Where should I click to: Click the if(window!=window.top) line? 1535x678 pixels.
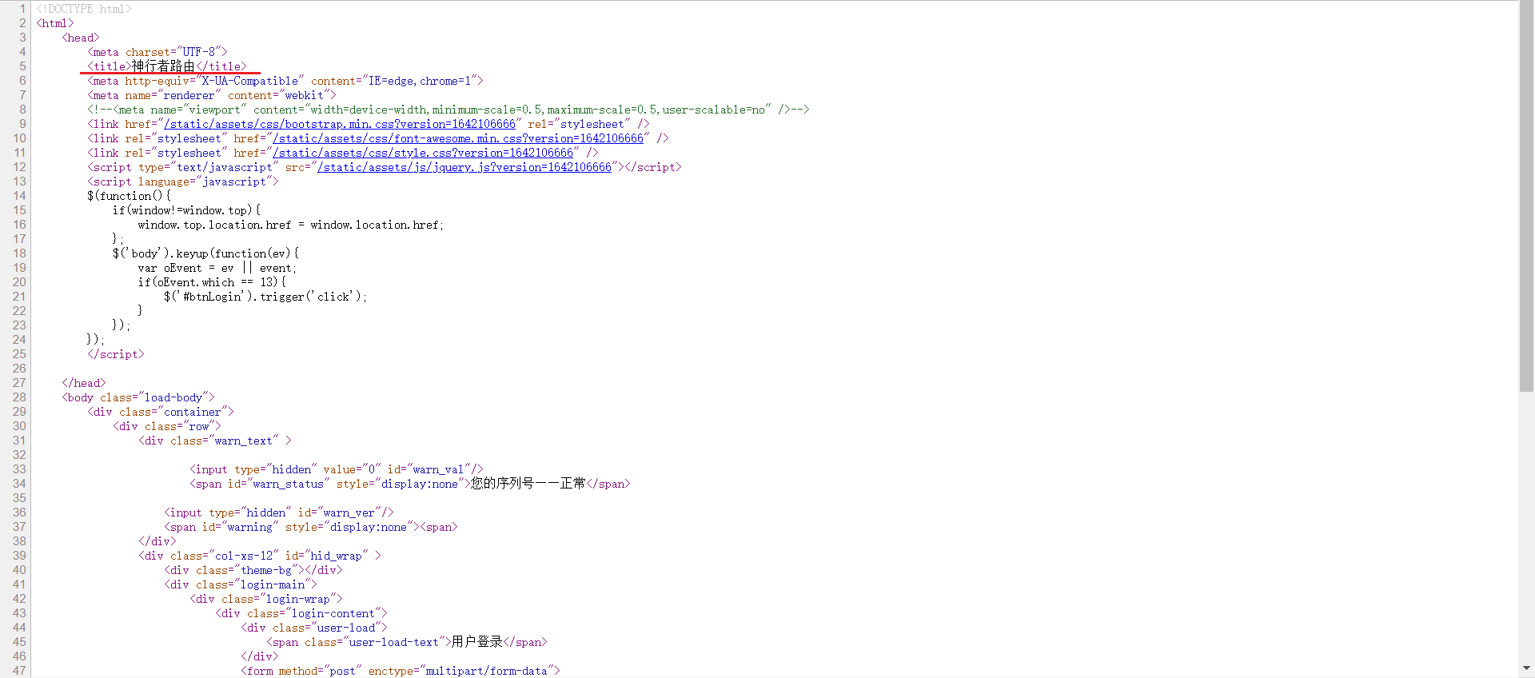point(186,210)
